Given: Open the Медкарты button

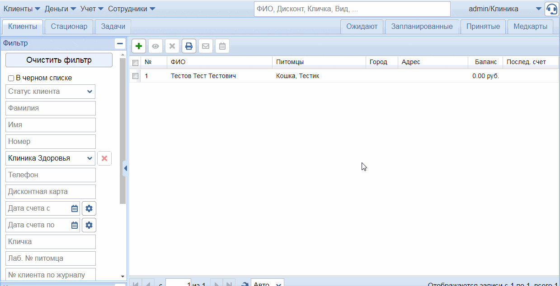Looking at the screenshot, I should click(530, 27).
